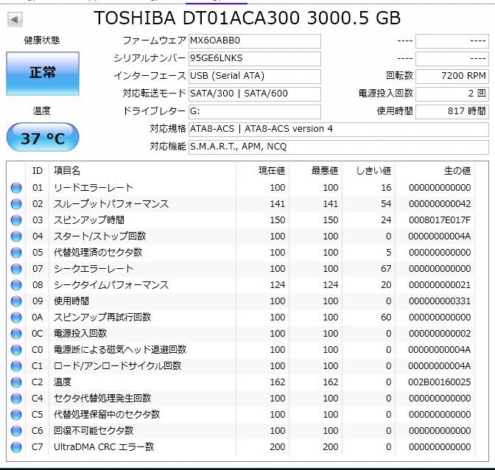Click the drive letter field G:
Image resolution: width=495 pixels, height=470 pixels.
254,112
